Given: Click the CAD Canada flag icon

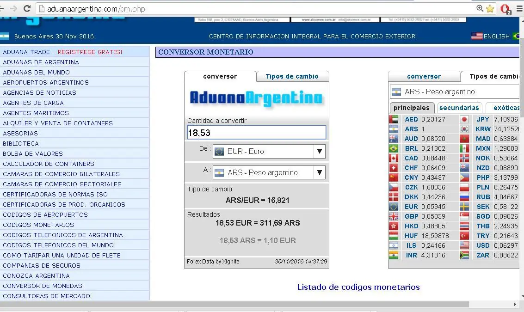Looking at the screenshot, I should [394, 158].
